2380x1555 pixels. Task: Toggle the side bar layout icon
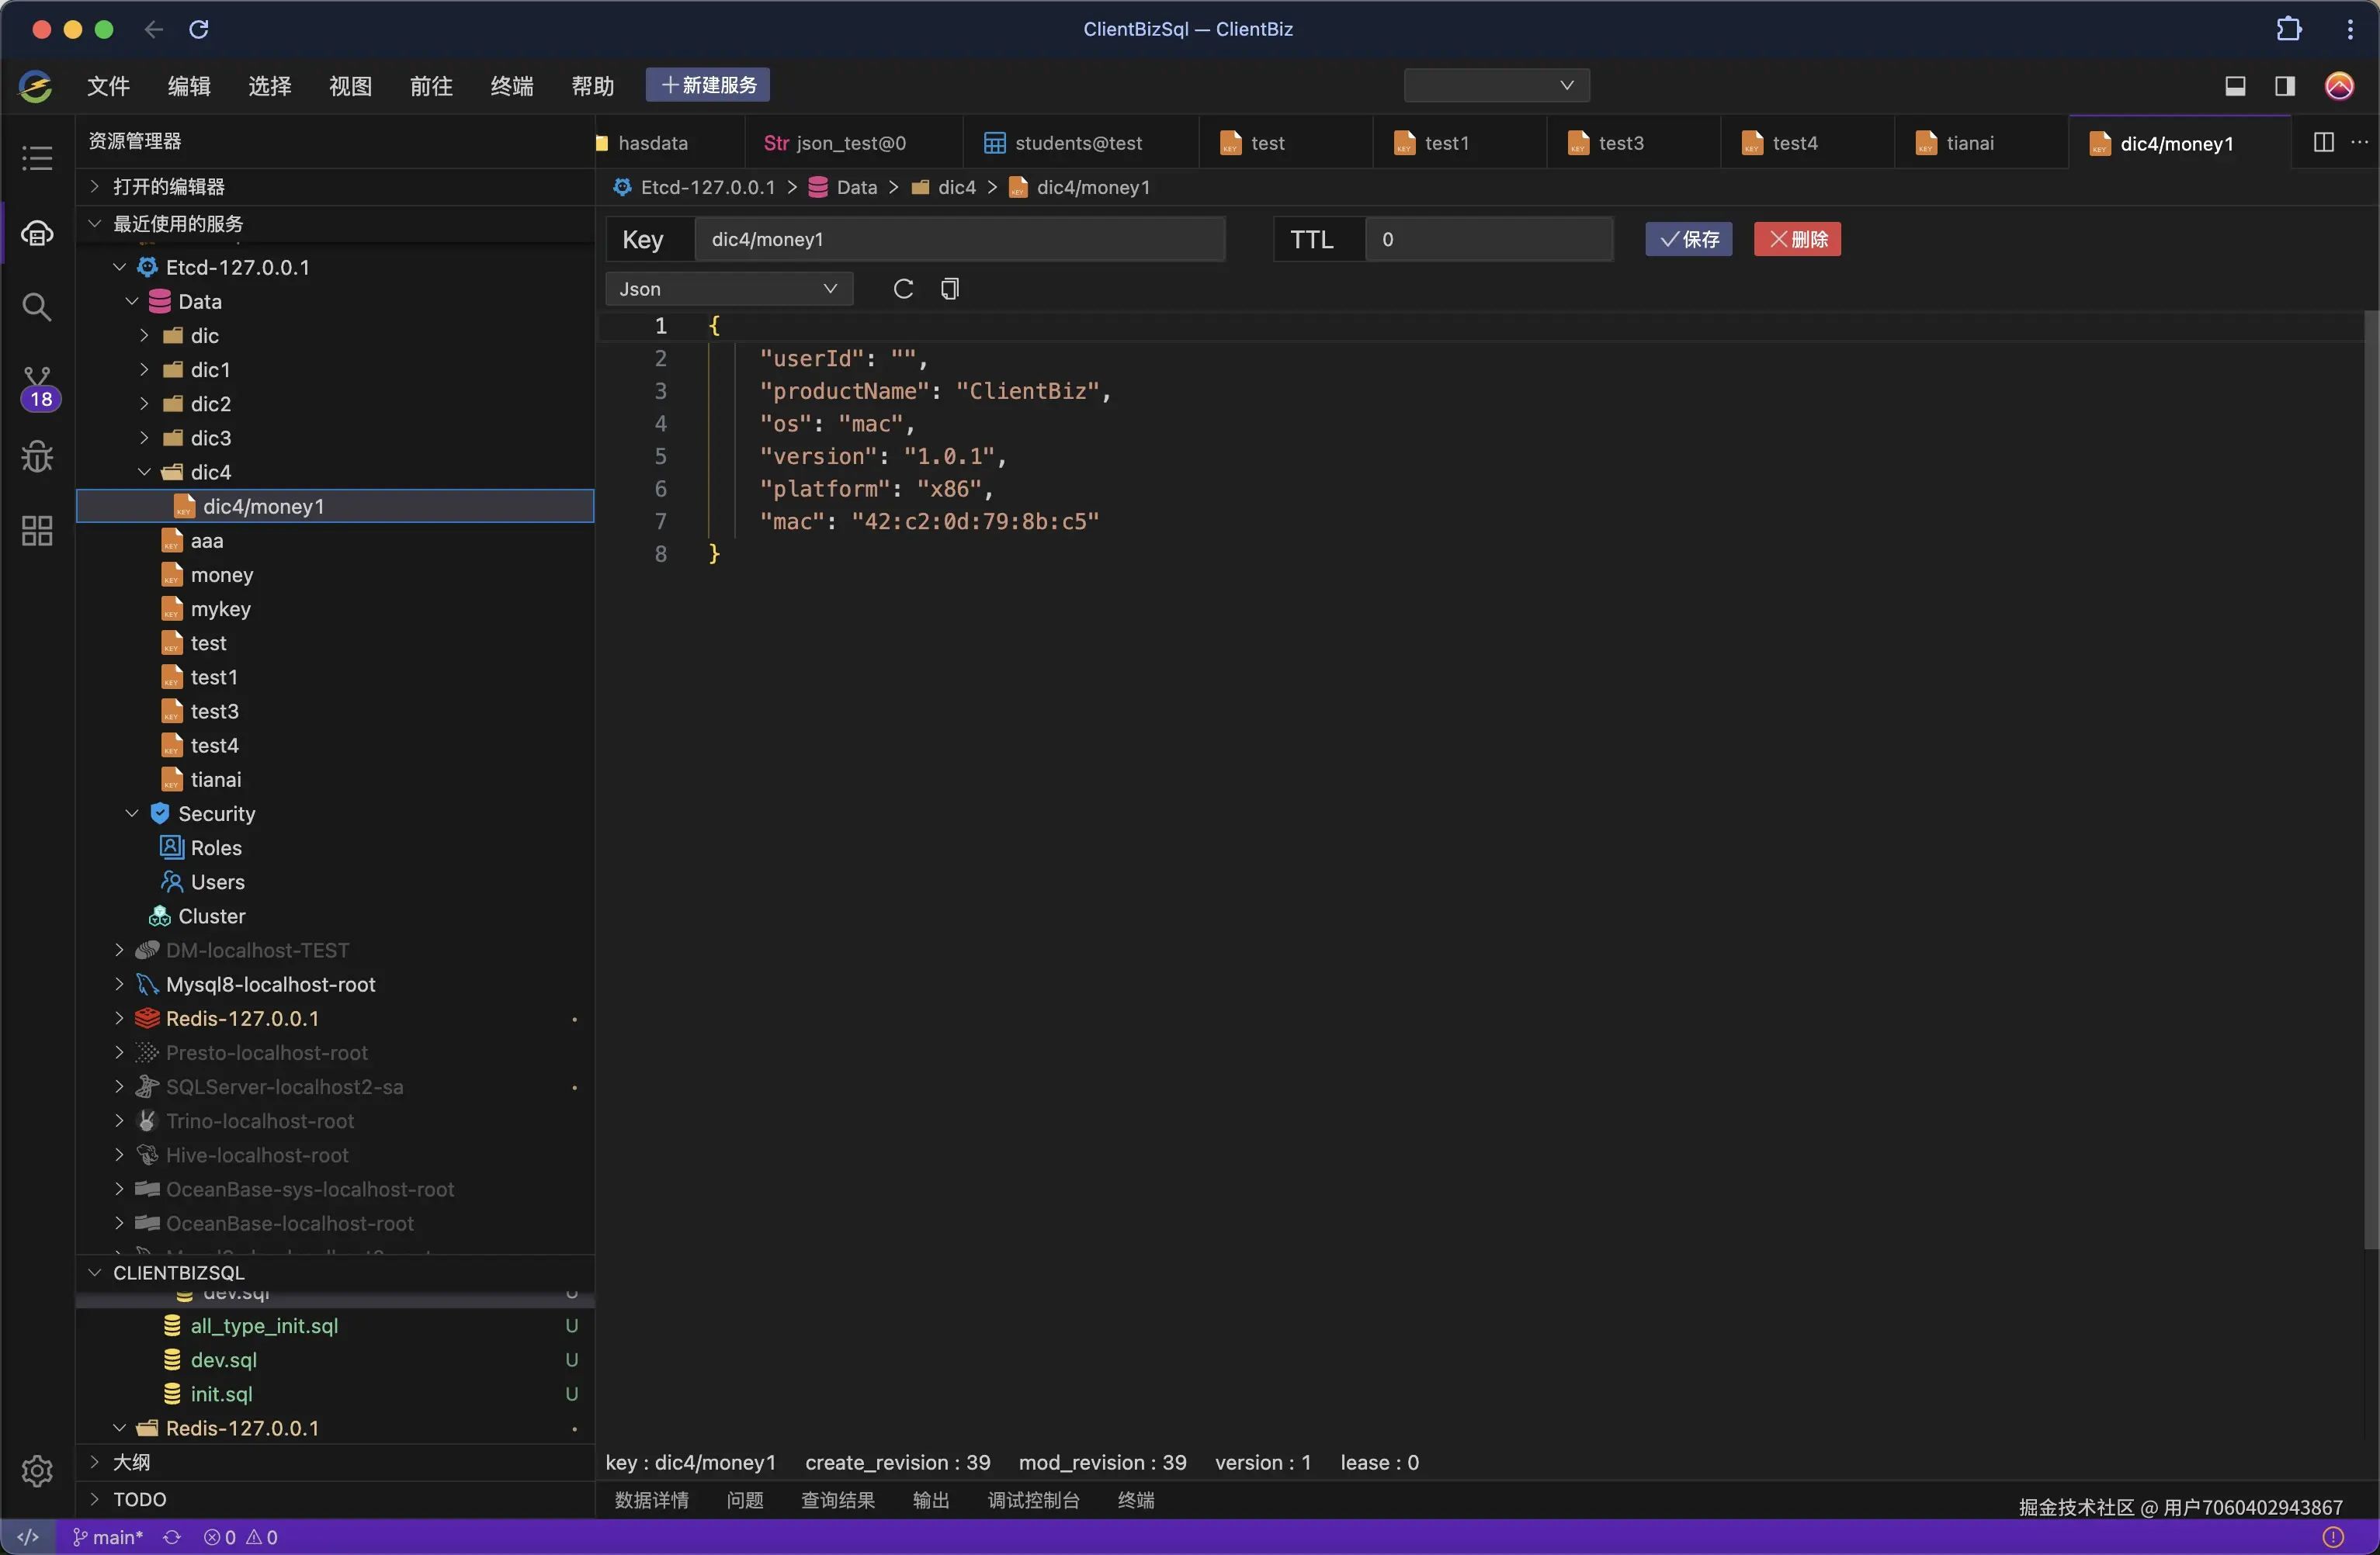click(x=2285, y=86)
